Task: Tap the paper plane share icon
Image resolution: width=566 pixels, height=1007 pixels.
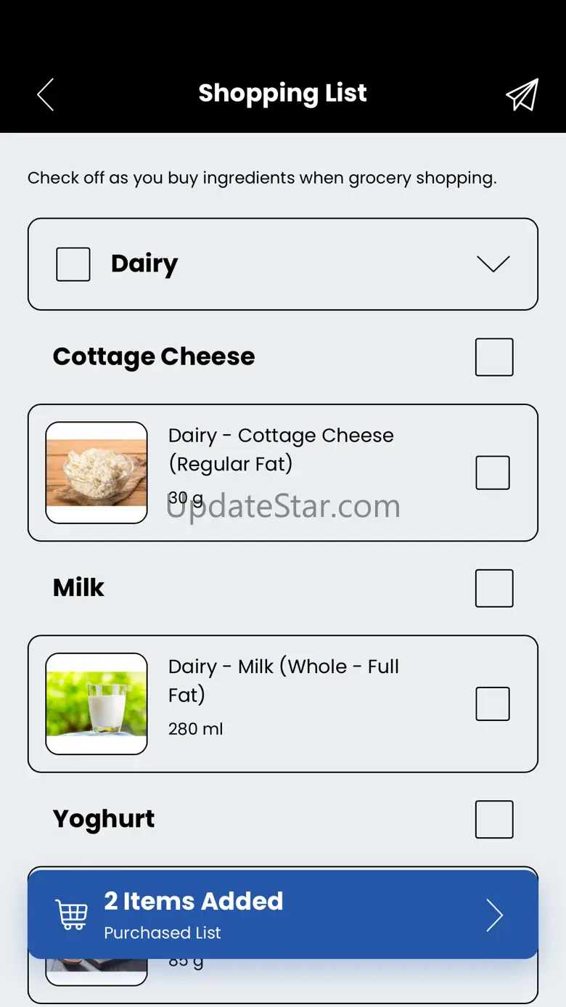Action: click(x=522, y=95)
